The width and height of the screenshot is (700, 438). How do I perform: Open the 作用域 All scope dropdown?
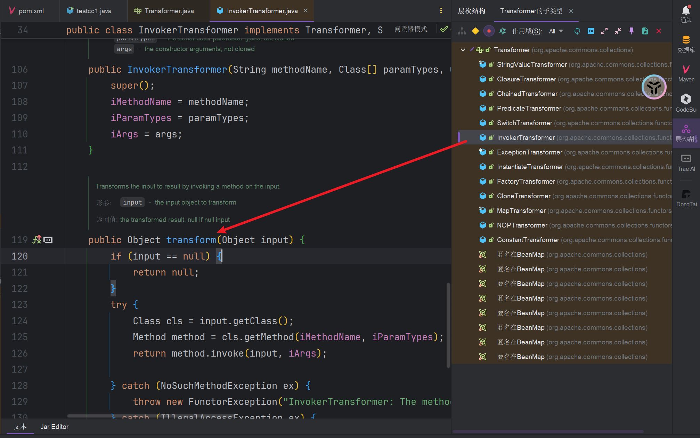[556, 31]
